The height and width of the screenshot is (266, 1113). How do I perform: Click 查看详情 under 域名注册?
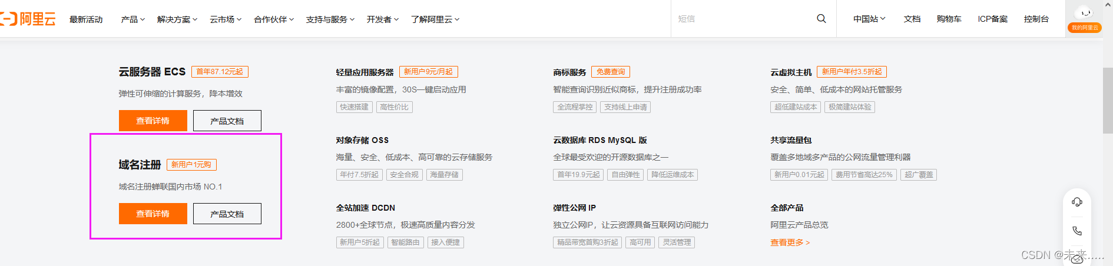153,214
